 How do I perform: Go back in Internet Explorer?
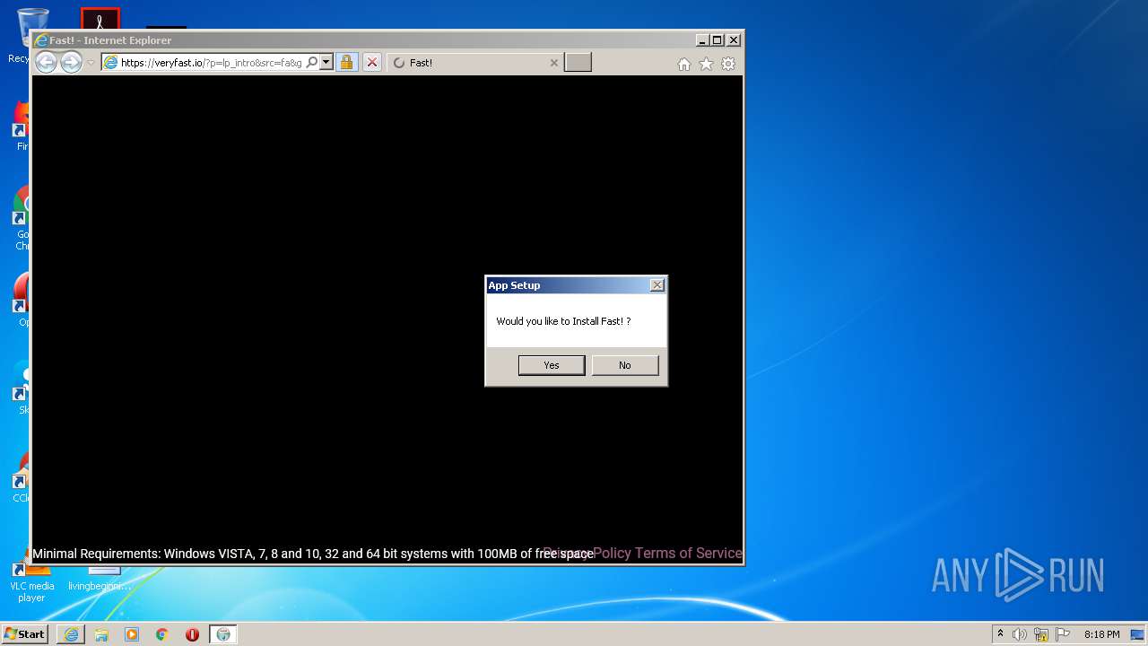[46, 63]
